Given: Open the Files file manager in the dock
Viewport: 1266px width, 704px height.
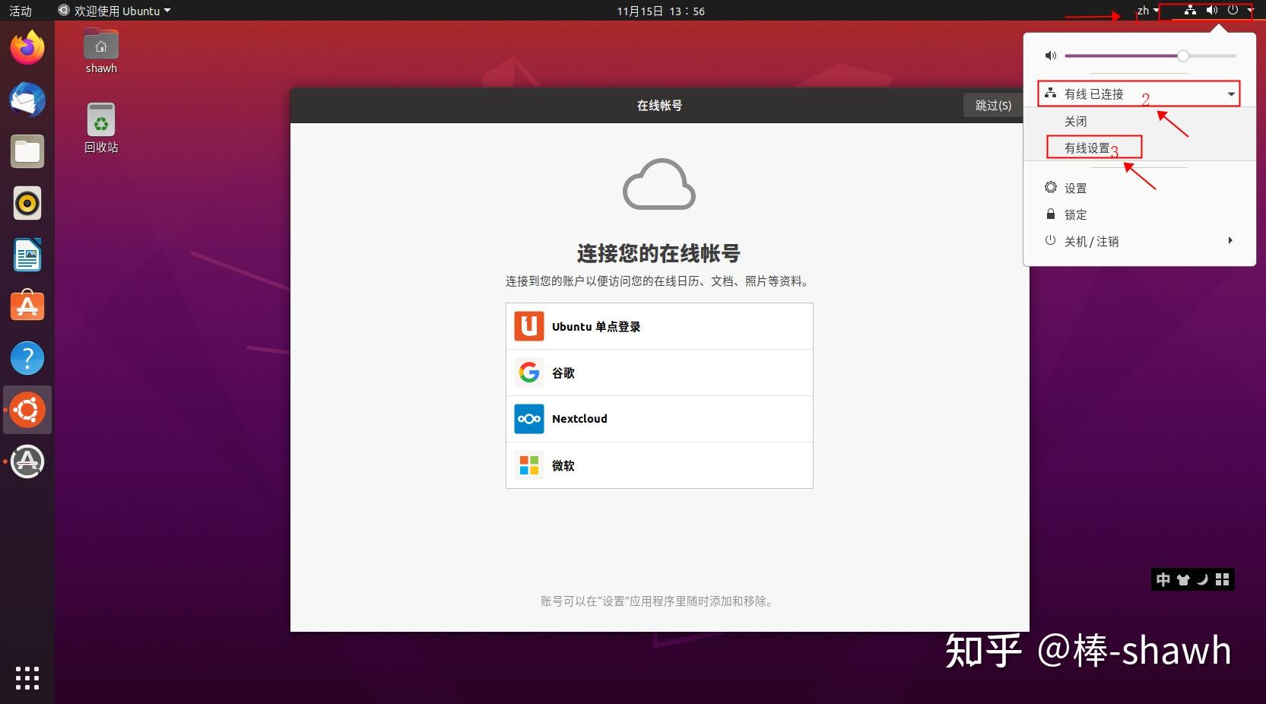Looking at the screenshot, I should (27, 151).
